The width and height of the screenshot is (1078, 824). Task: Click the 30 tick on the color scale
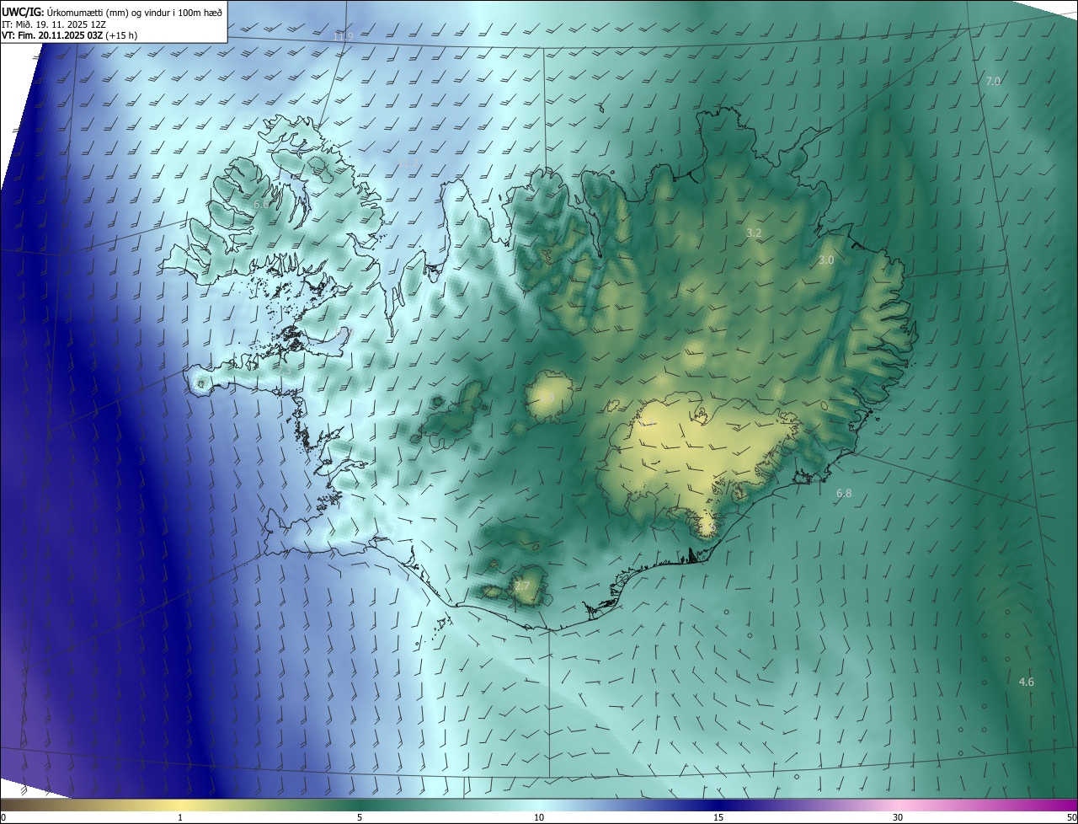898,817
